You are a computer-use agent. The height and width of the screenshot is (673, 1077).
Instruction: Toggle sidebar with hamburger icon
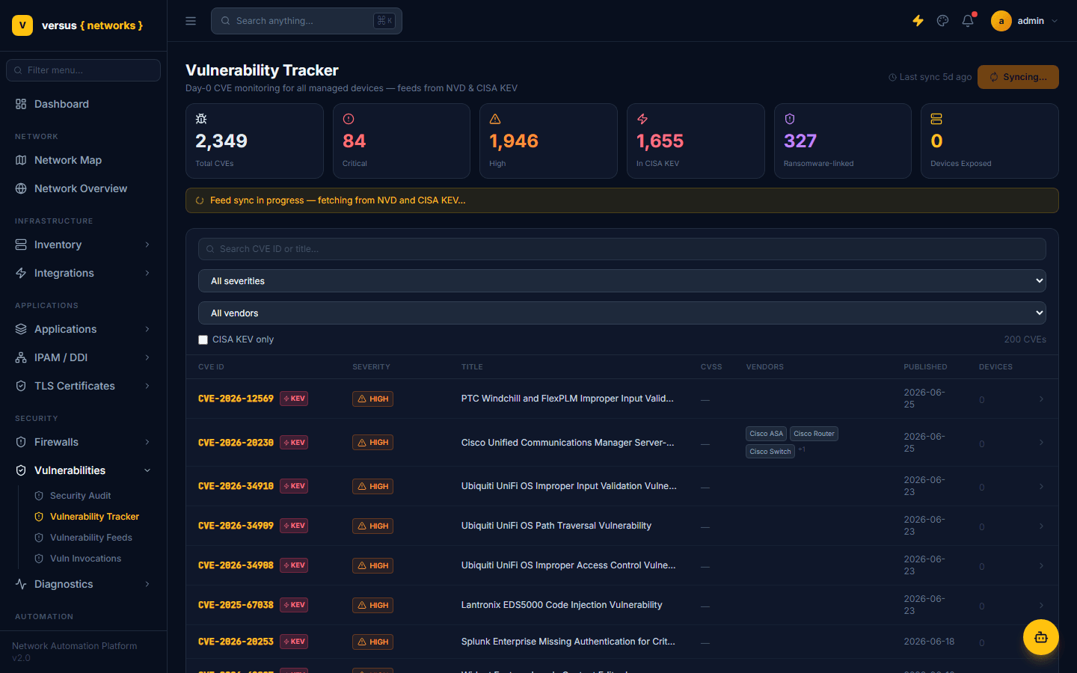pos(191,21)
